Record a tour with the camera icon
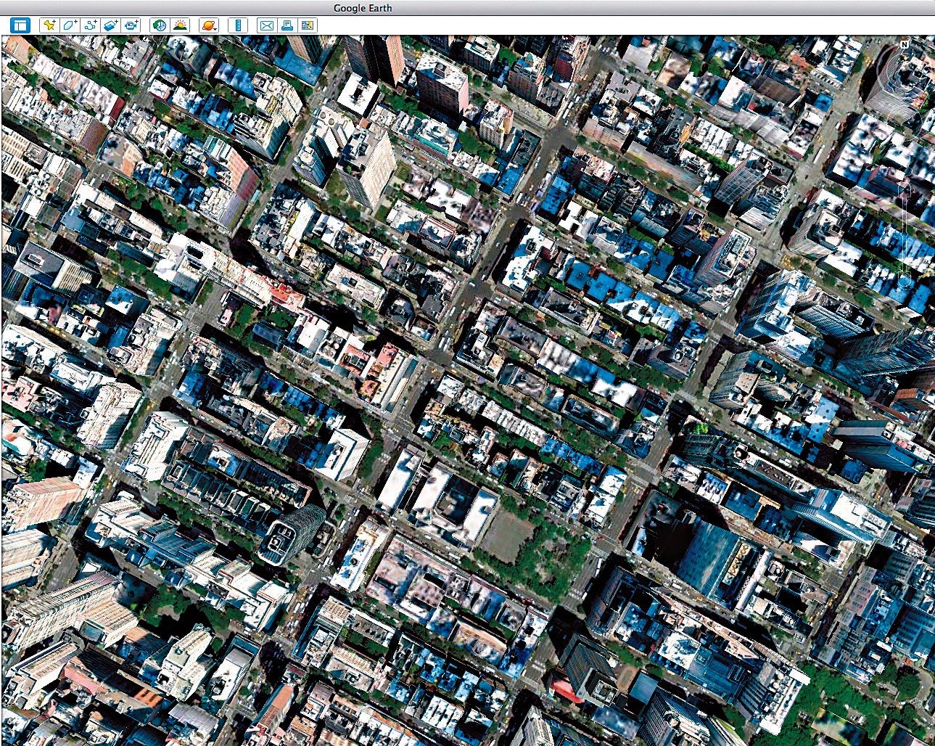This screenshot has height=746, width=935. click(x=131, y=25)
